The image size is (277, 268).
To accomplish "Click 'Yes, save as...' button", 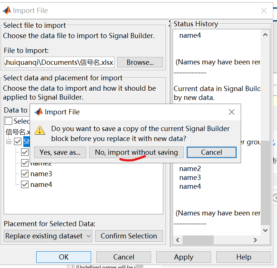I will [60, 152].
